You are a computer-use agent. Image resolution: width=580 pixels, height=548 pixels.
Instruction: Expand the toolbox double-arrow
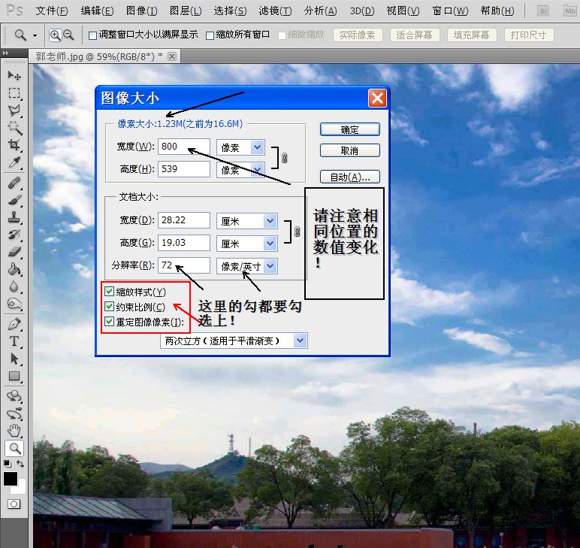[5, 53]
